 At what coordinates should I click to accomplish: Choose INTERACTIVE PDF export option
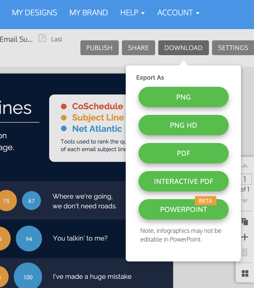(183, 181)
